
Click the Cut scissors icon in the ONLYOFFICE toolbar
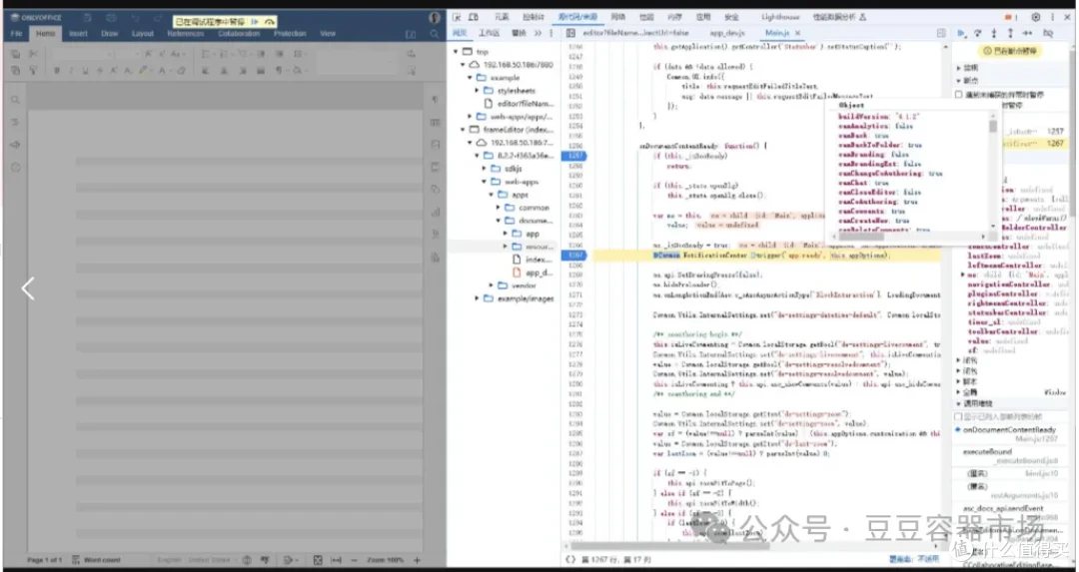tap(32, 54)
